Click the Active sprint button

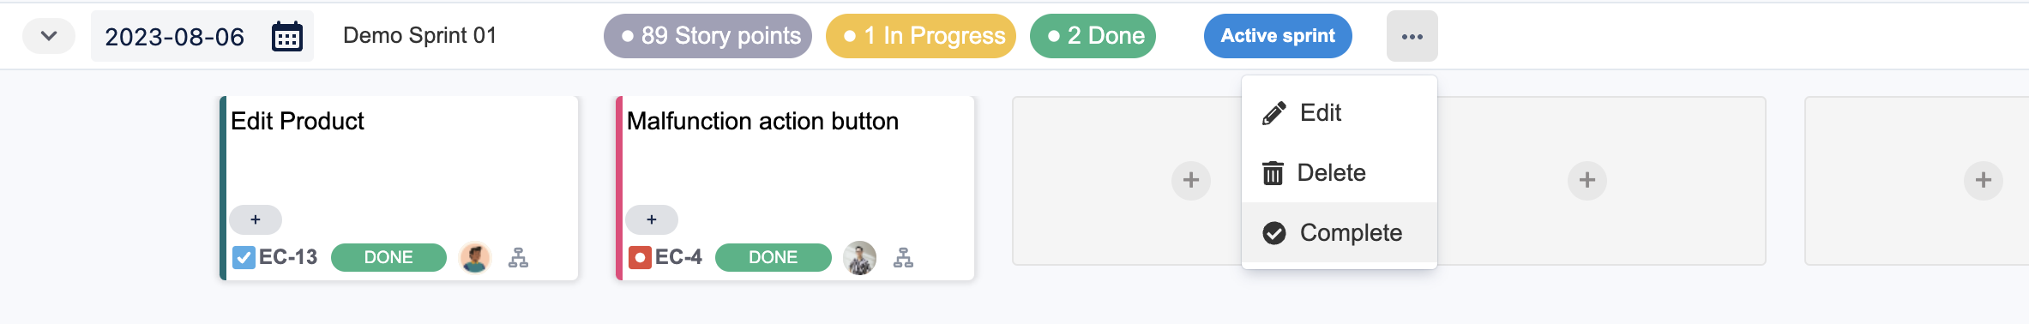[x=1278, y=36]
